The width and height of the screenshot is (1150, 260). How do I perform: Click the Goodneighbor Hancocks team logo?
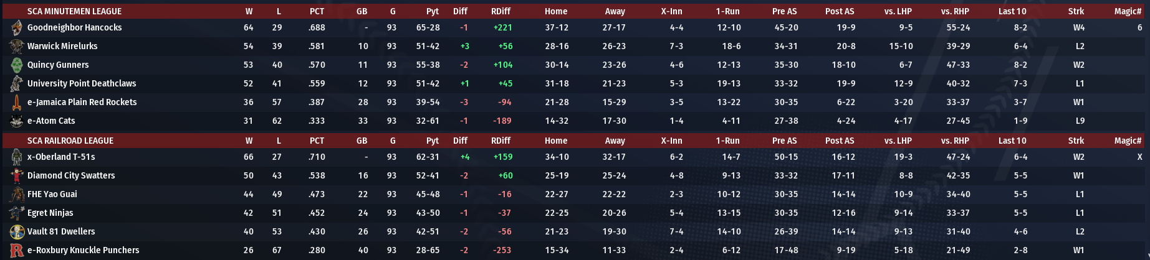click(x=17, y=28)
